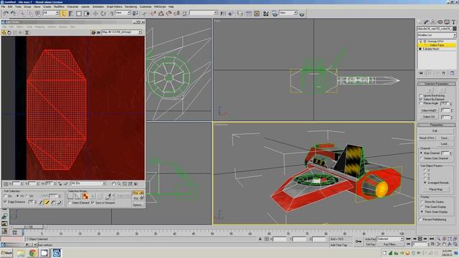Open the Utilities command panel tab
Image resolution: width=459 pixels, height=258 pixels.
[x=453, y=22]
